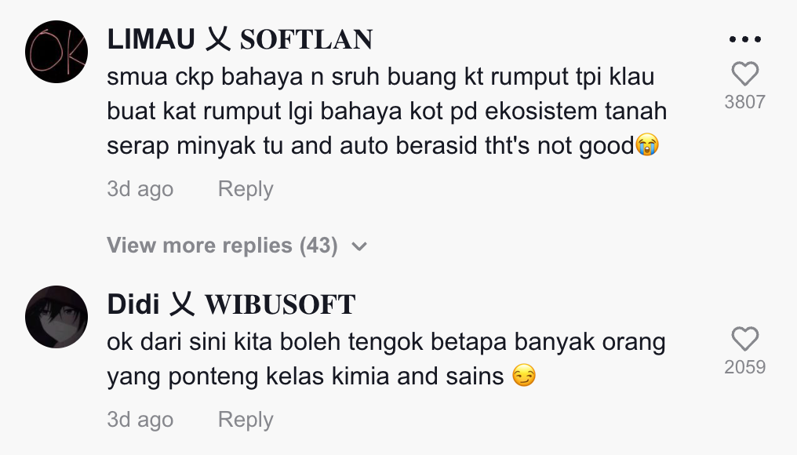Image resolution: width=797 pixels, height=455 pixels.
Task: Select the comment text starting 'ok dari sini'
Action: [x=386, y=359]
